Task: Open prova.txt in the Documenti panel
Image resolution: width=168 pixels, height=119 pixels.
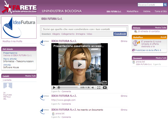Action: 140,62
